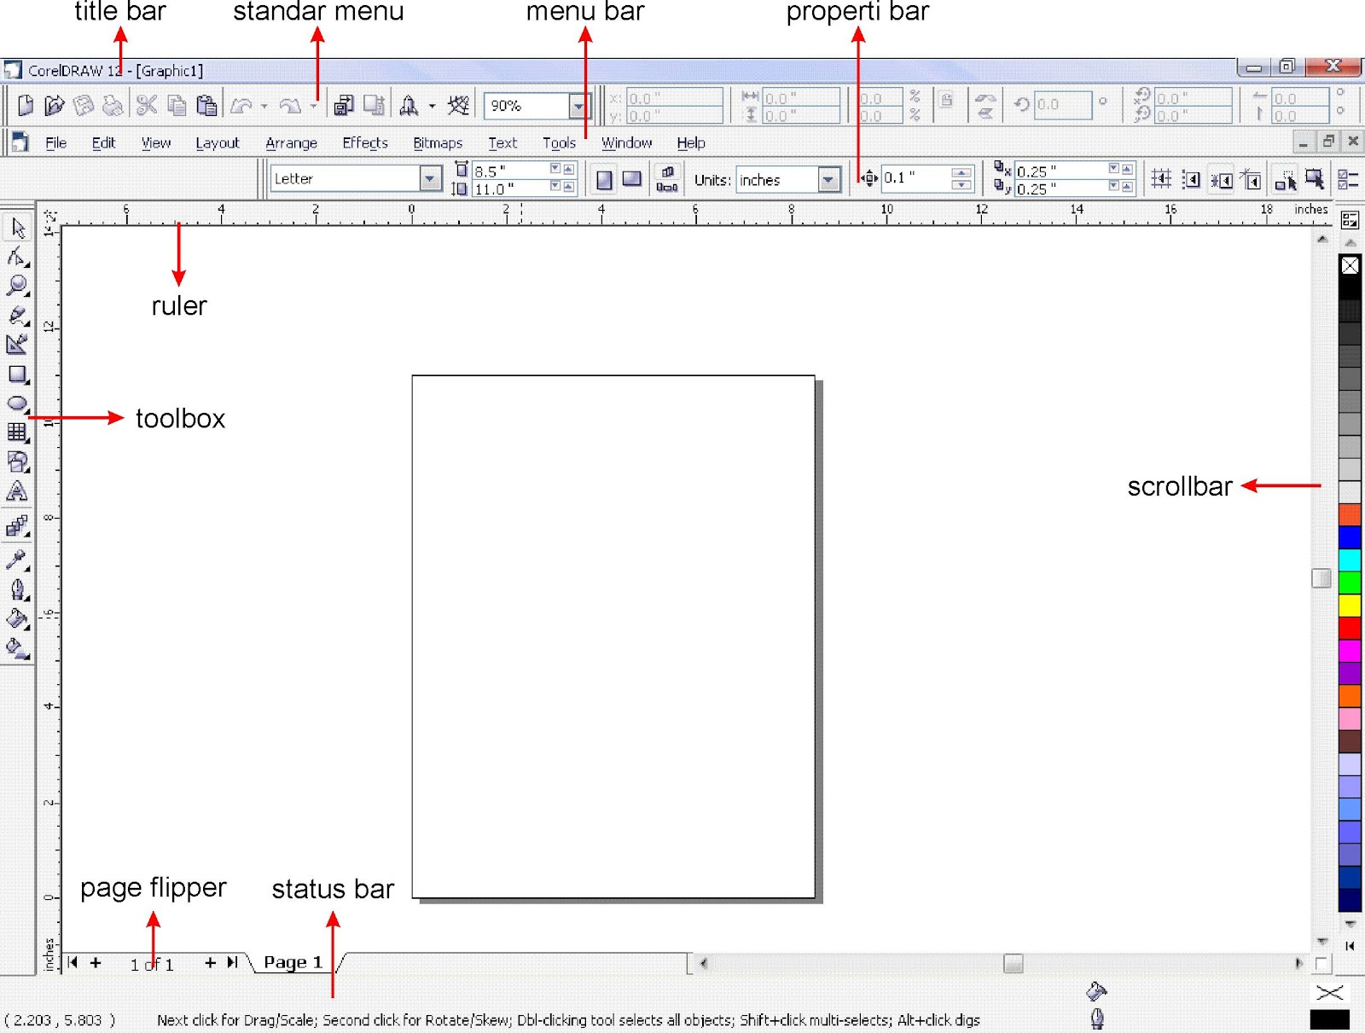Open the Units inches dropdown
Screen dimensions: 1365x1033
pyautogui.click(x=828, y=179)
